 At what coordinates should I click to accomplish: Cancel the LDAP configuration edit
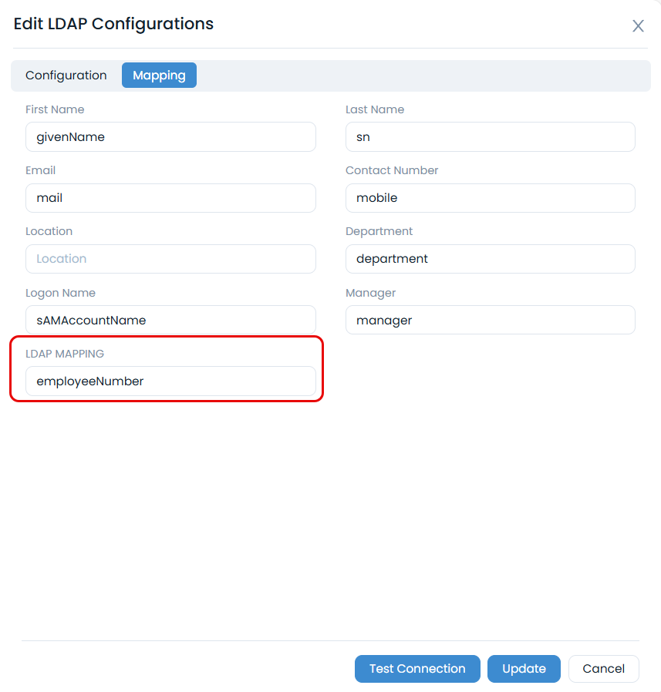click(603, 669)
